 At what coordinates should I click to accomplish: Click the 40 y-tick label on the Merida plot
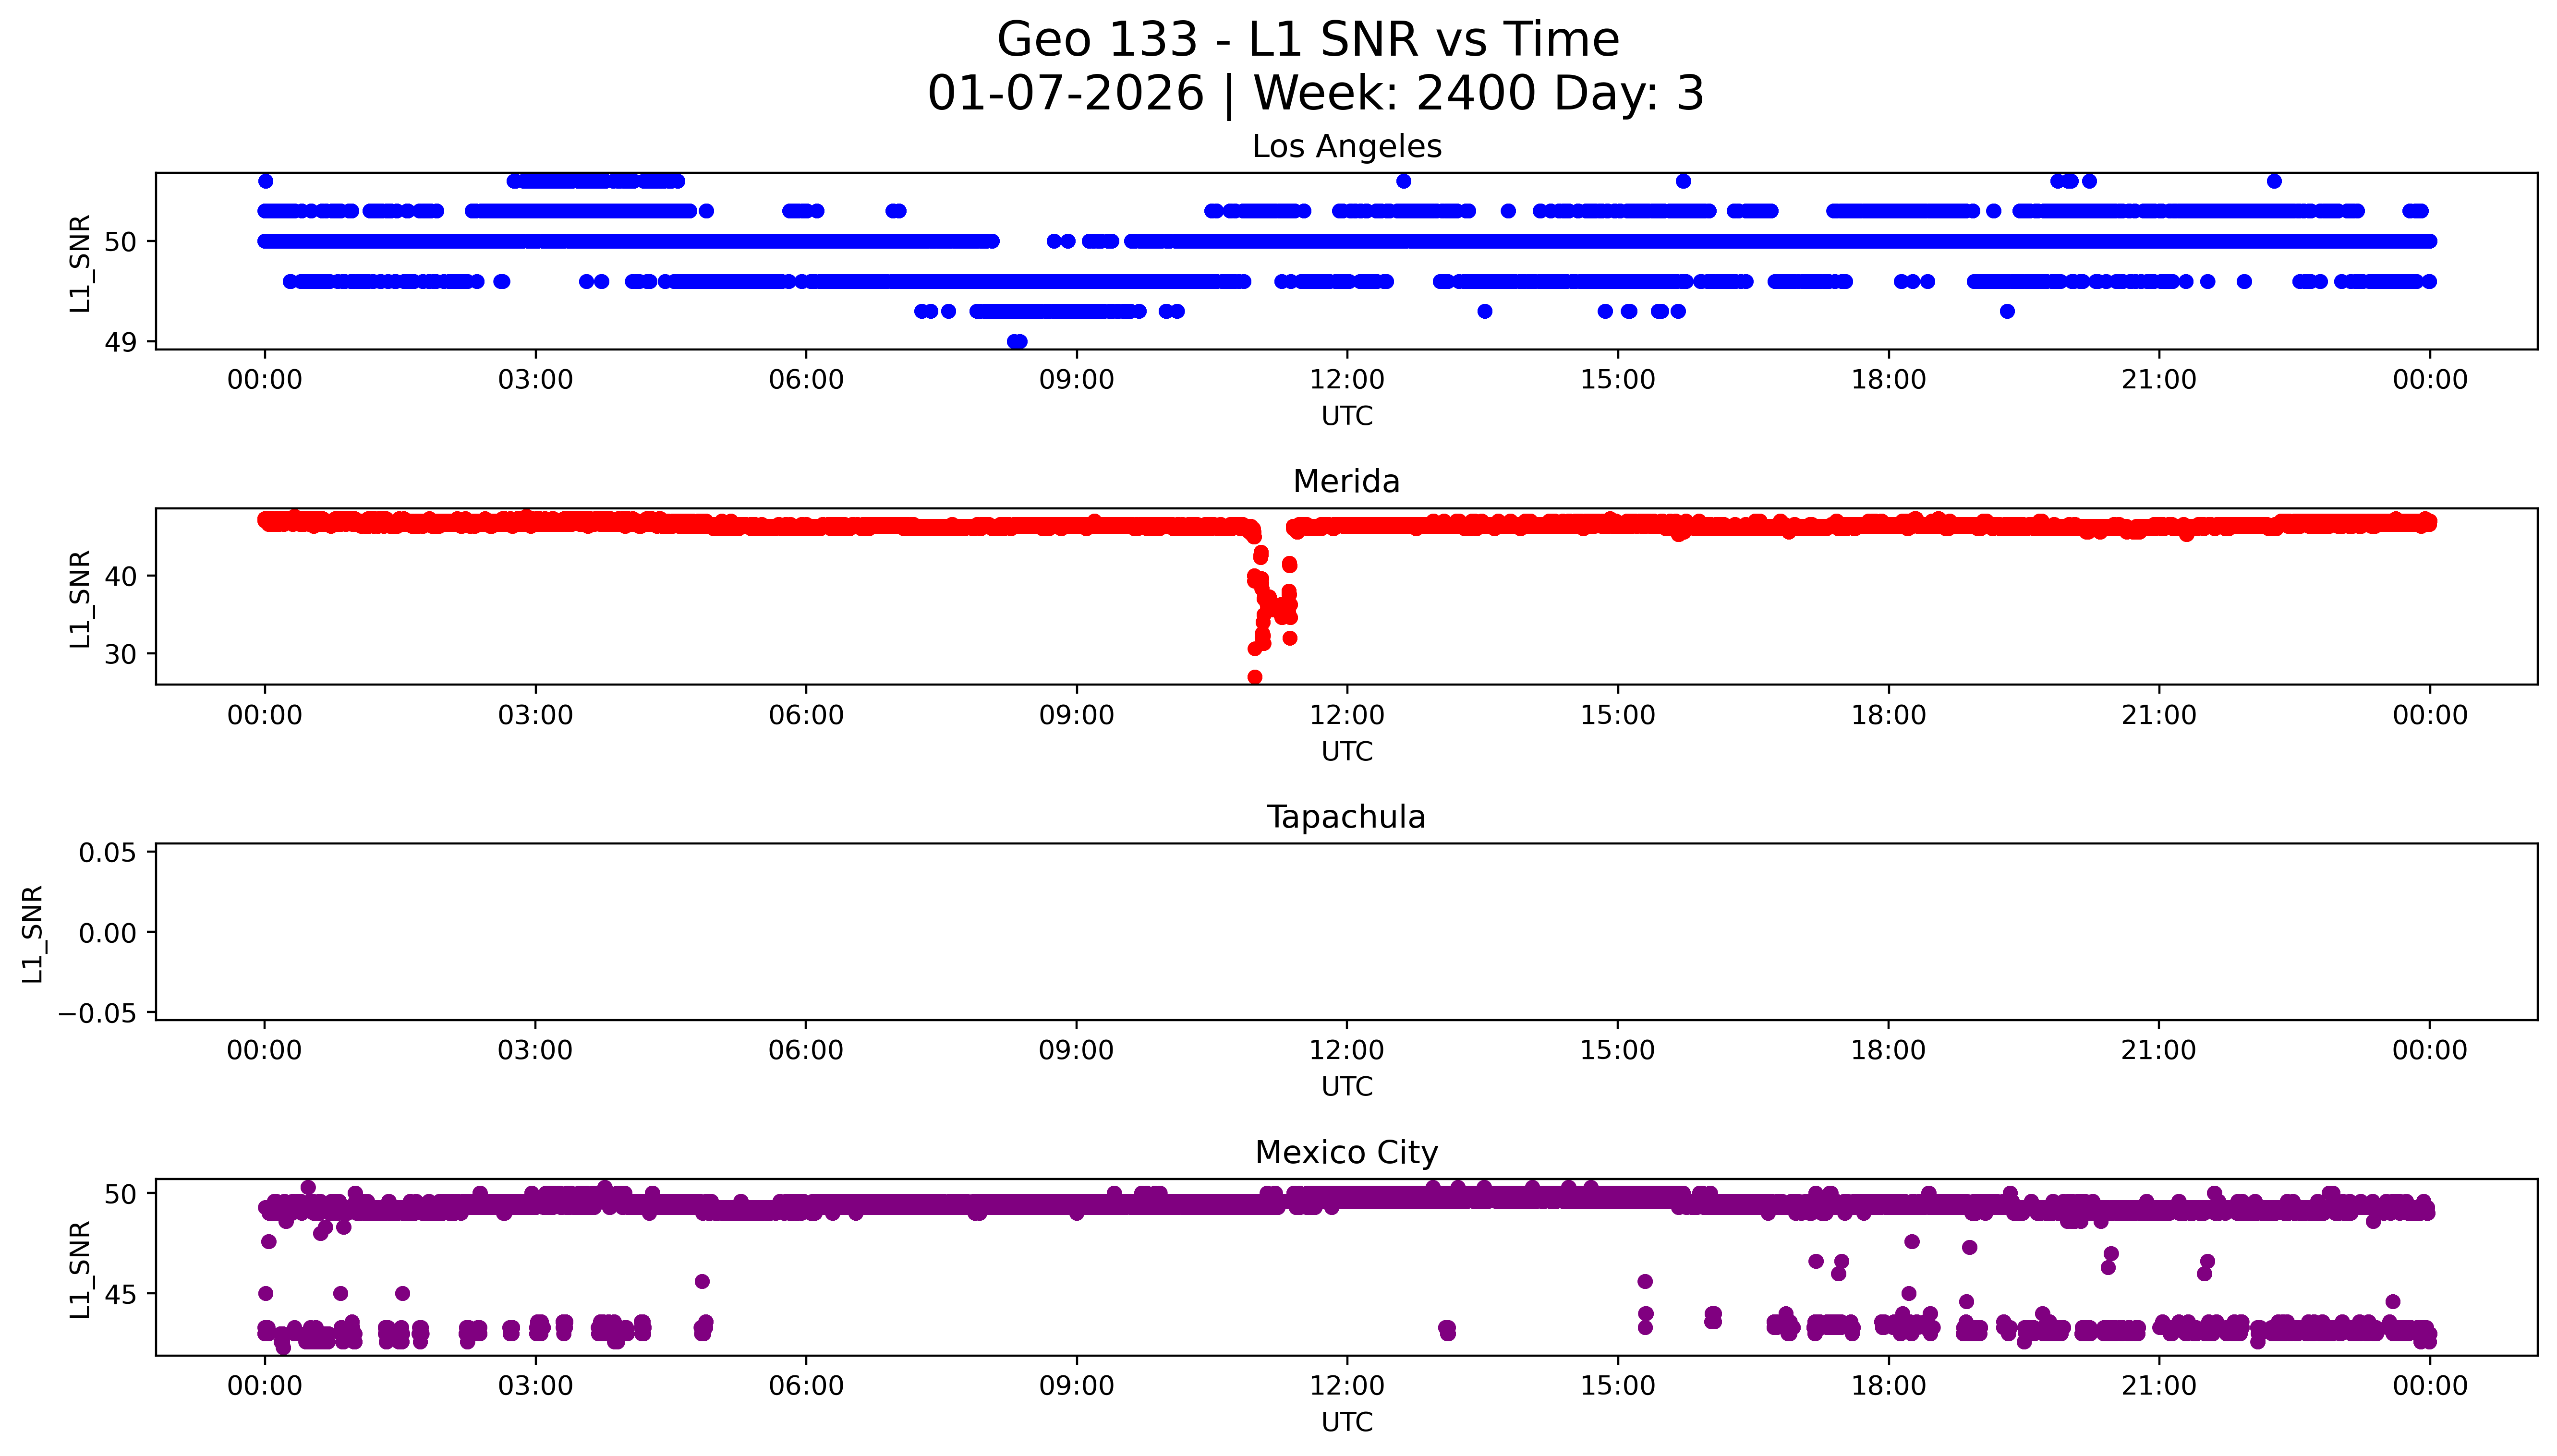[x=120, y=577]
